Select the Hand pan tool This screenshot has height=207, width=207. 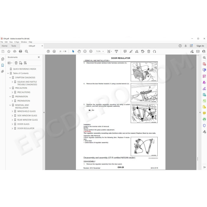(79, 51)
